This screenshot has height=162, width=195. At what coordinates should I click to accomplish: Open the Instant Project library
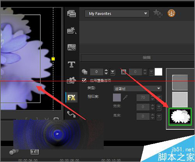[71, 31]
